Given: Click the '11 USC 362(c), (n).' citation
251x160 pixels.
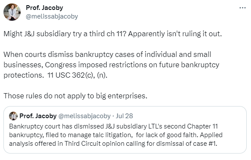Looking at the screenshot, I should point(77,75).
